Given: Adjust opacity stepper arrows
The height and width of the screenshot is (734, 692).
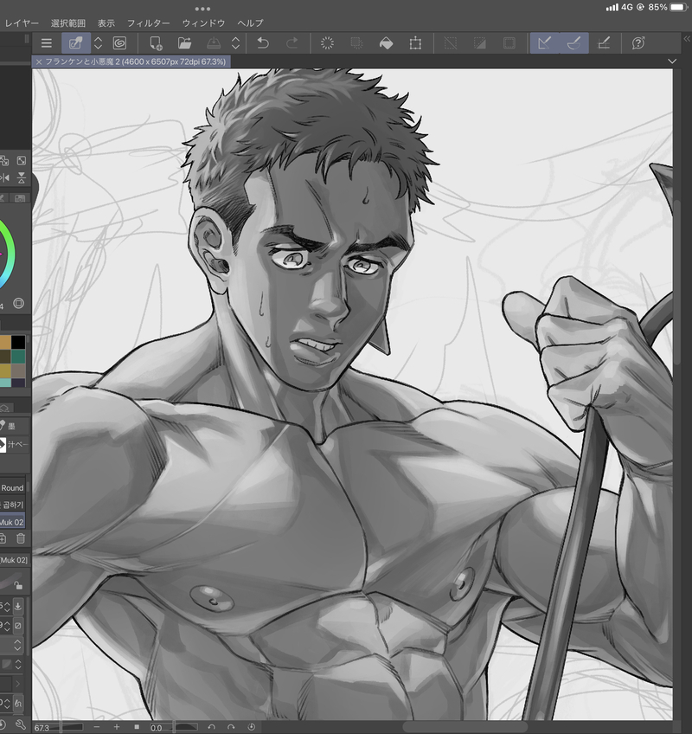Looking at the screenshot, I should pyautogui.click(x=7, y=626).
